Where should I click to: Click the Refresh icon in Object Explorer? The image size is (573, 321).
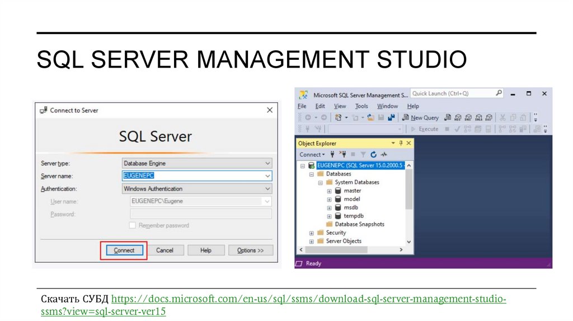(x=373, y=154)
